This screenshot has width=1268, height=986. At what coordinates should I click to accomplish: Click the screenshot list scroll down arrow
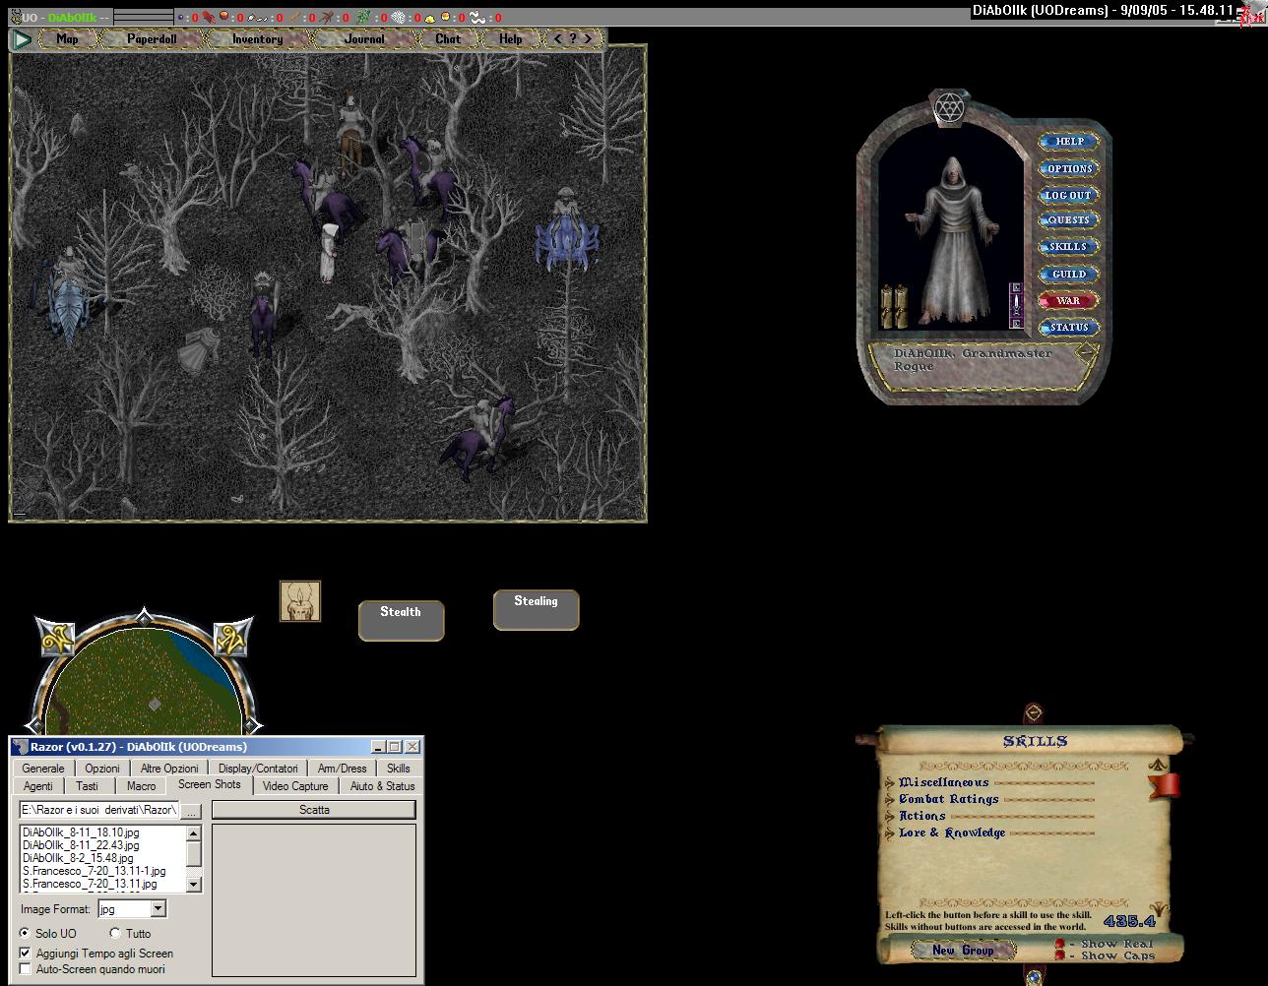click(x=194, y=884)
